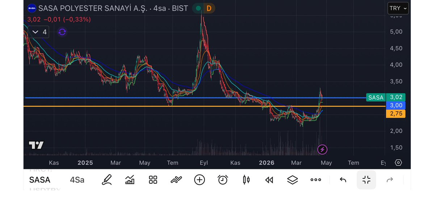The height and width of the screenshot is (200, 434).
Task: Click the TradingView logo
Action: (x=36, y=145)
